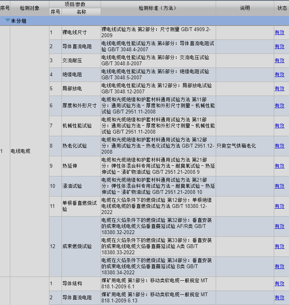This screenshot has width=289, height=305.
Task: Click the 状态 column header
Action: tap(282, 8)
